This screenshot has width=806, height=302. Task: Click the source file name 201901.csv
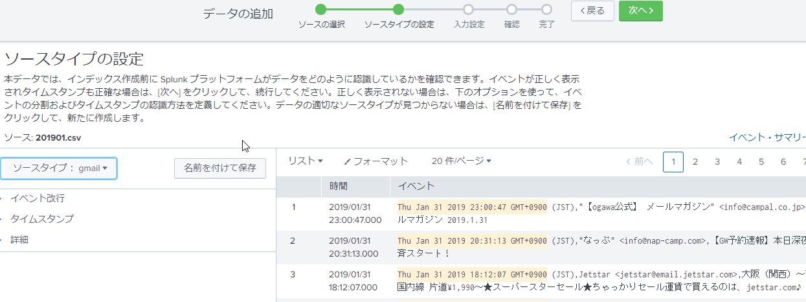58,138
